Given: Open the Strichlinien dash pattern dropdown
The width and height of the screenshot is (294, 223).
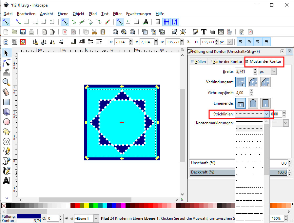Looking at the screenshot, I should pyautogui.click(x=266, y=114).
